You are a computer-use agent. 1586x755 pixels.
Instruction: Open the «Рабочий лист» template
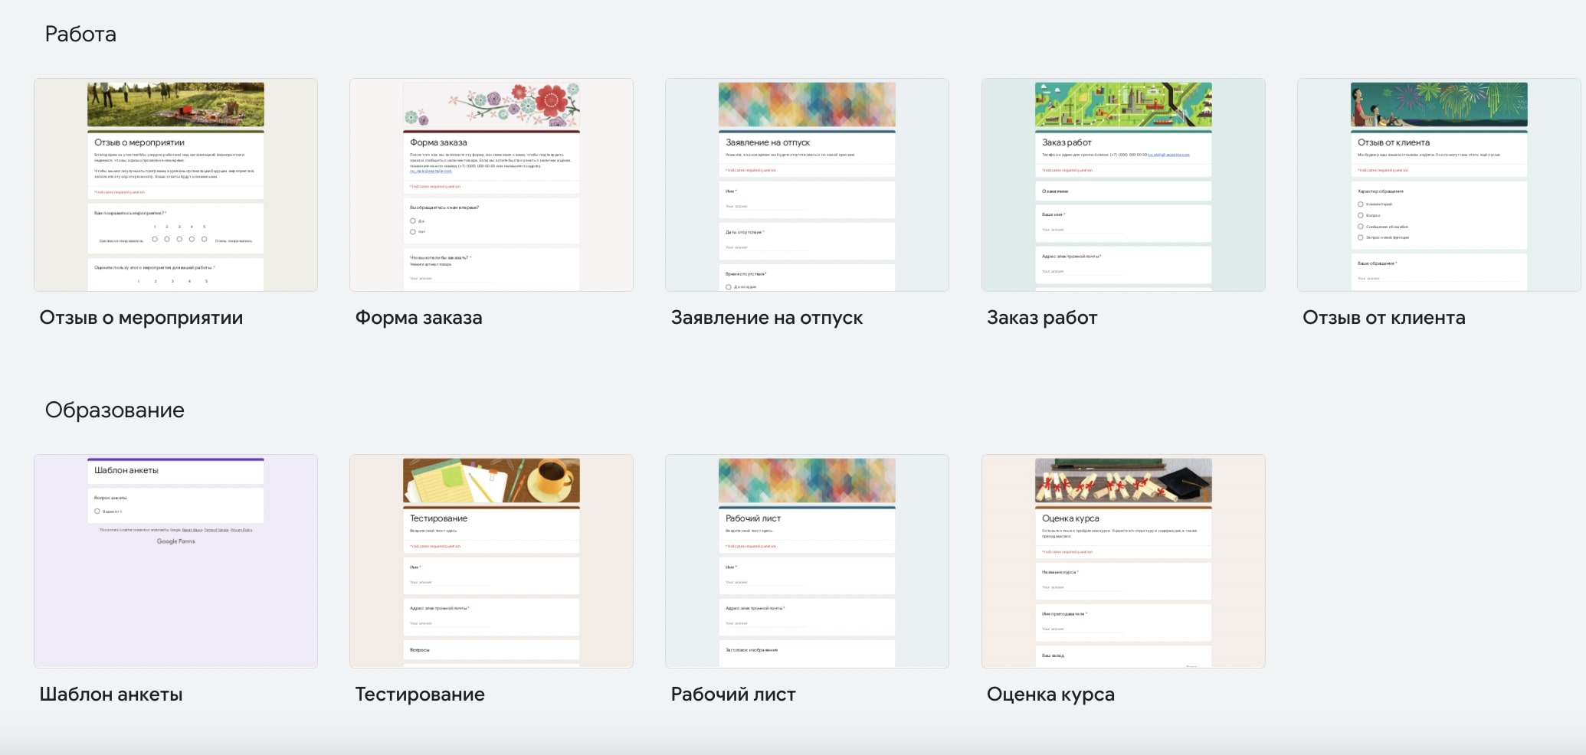pos(807,561)
